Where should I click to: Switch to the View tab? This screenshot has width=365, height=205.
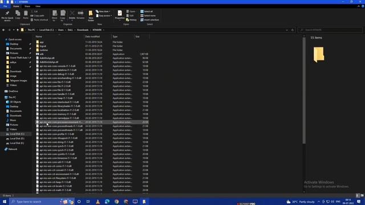(38, 6)
